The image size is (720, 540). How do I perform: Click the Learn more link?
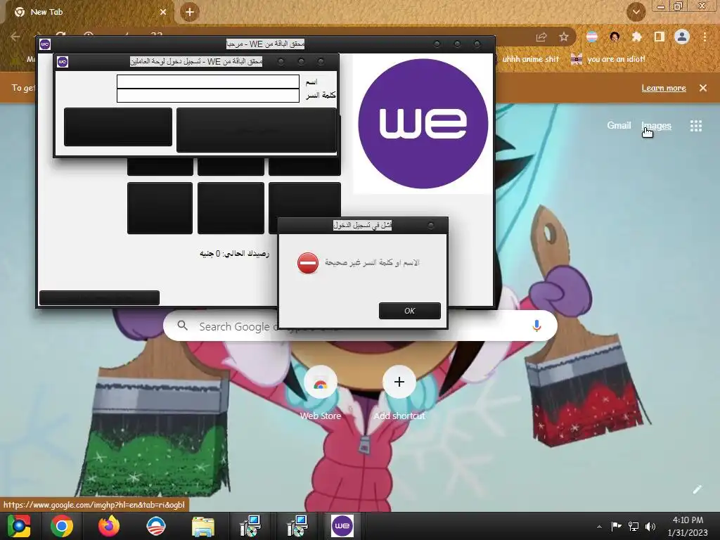664,88
